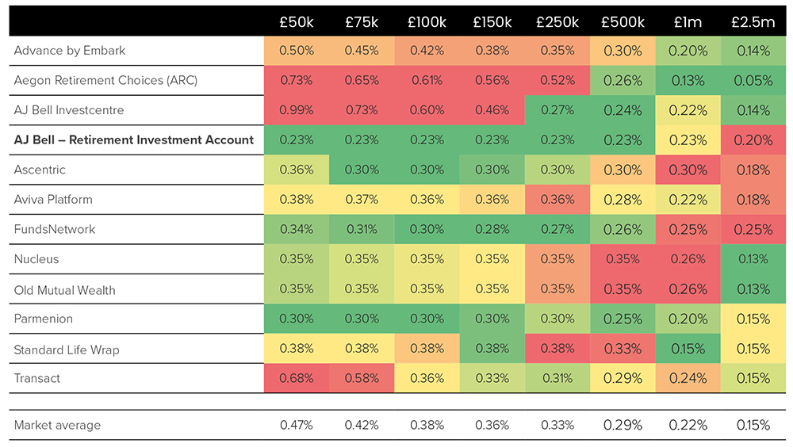Select bold AJ Bell Retirement Investment Account label
The width and height of the screenshot is (793, 447).
(134, 139)
